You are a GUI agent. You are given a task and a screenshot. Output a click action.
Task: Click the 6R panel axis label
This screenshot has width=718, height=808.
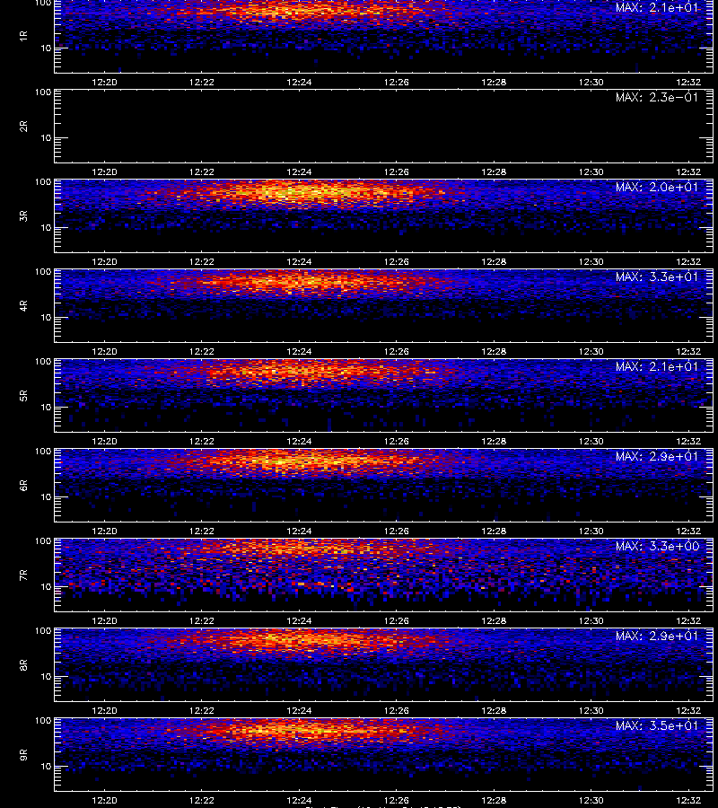click(x=23, y=485)
